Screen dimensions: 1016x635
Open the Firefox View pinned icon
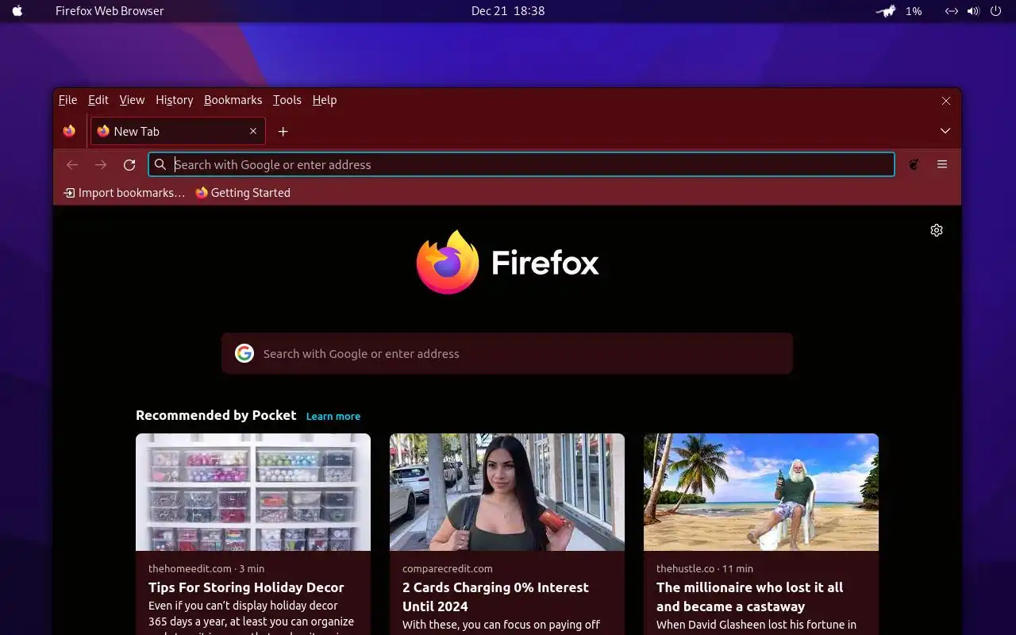[69, 131]
